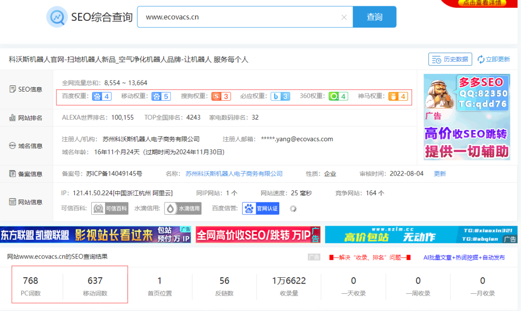Click TOP全国排名 value 4243
Viewport: 521px width, 311px height.
click(193, 118)
